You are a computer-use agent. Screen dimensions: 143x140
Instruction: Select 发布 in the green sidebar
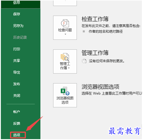[x=17, y=84]
